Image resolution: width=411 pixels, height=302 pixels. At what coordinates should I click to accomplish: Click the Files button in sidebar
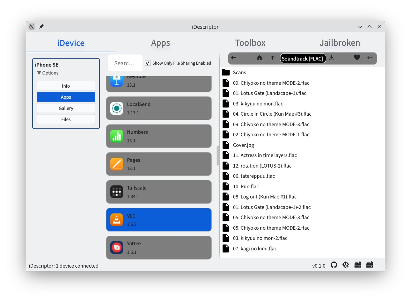66,119
